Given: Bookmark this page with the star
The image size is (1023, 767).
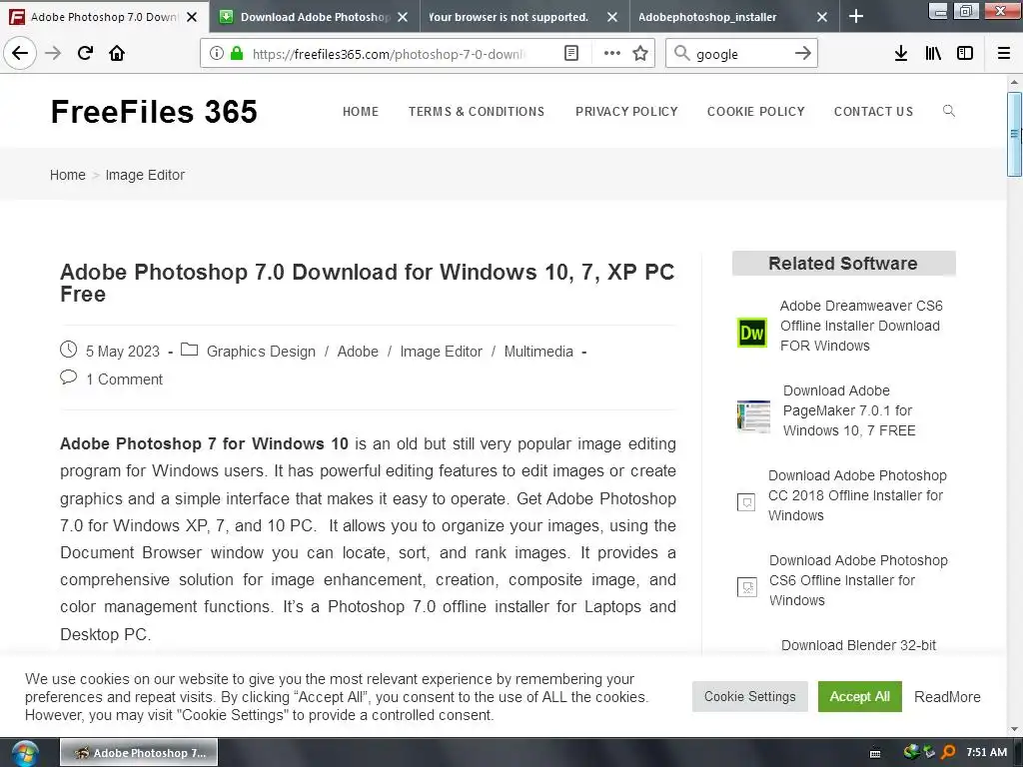Looking at the screenshot, I should coord(640,54).
